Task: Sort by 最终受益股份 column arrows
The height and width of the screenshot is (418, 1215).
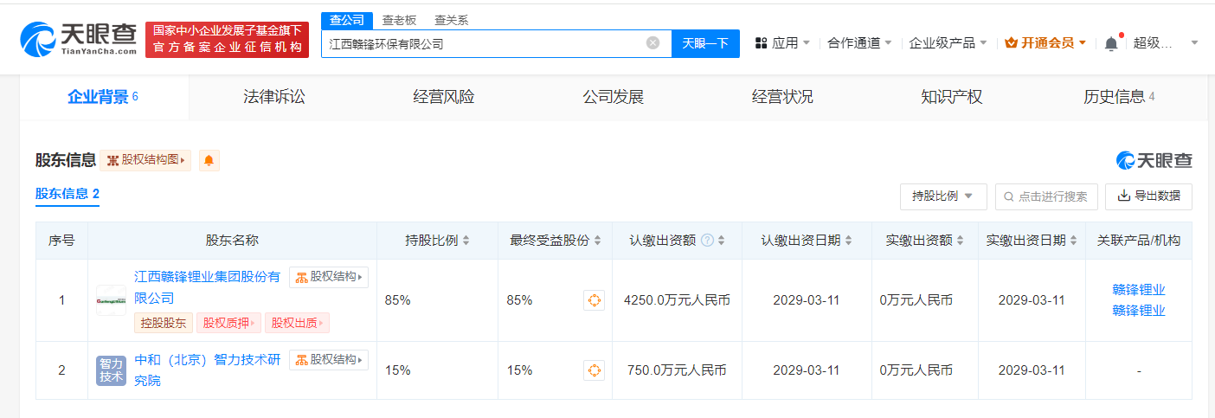Action: [597, 241]
